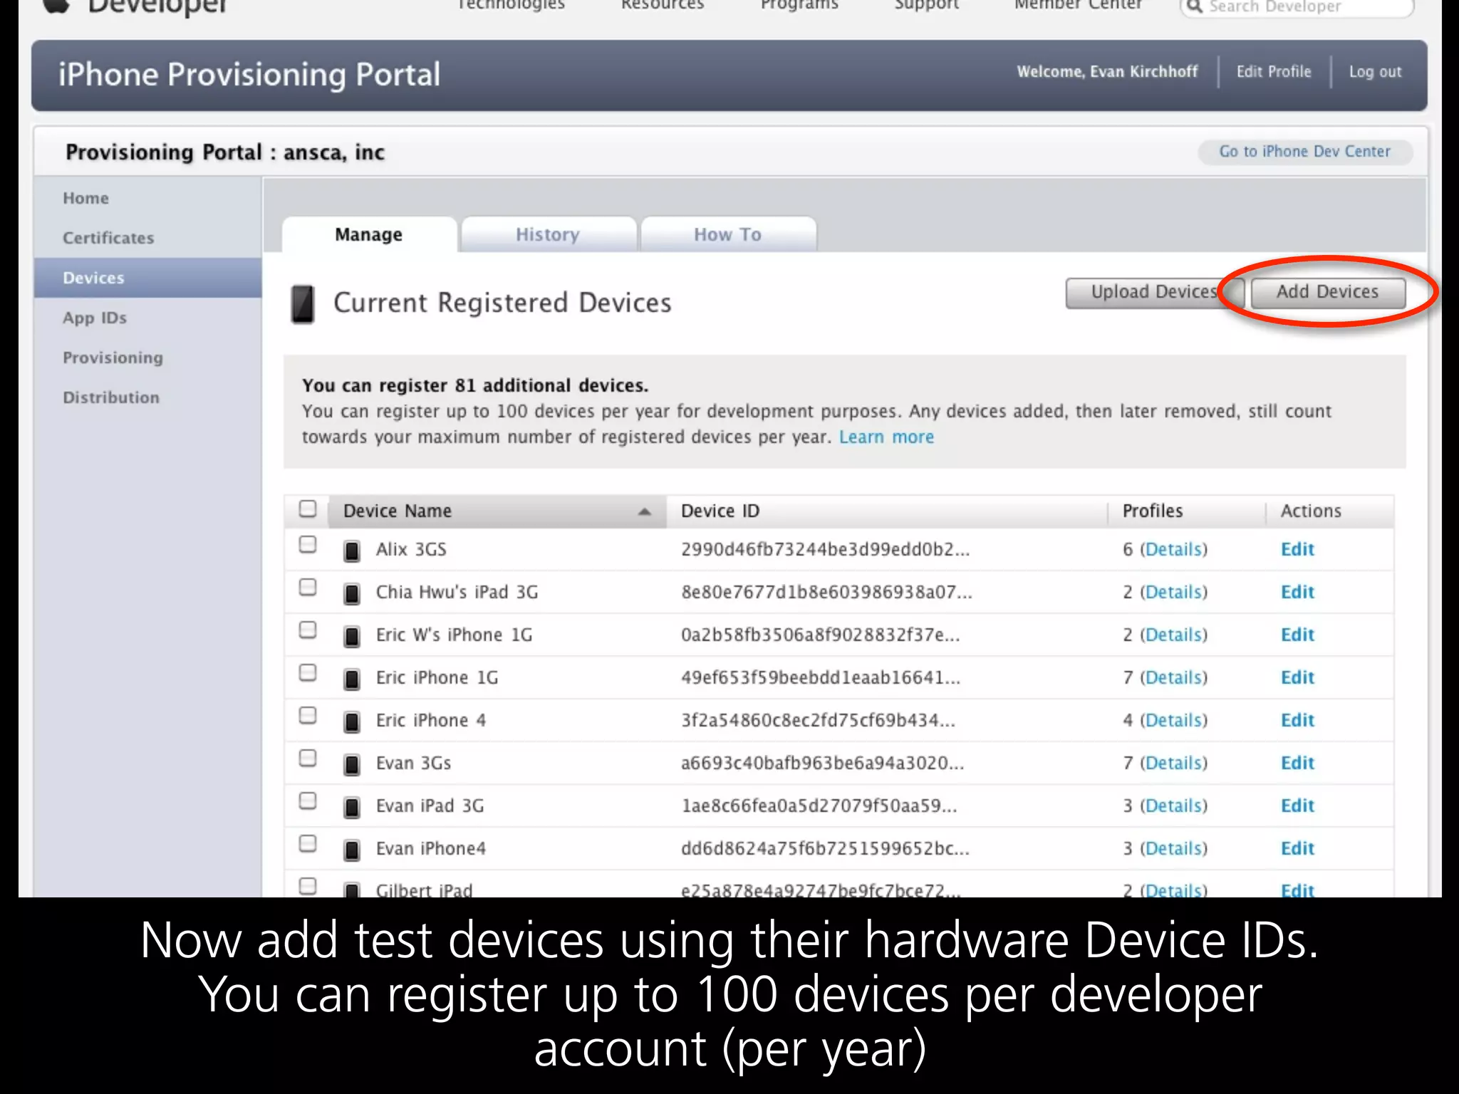Check the Eric iPhone 1G checkbox
1459x1094 pixels.
(308, 673)
